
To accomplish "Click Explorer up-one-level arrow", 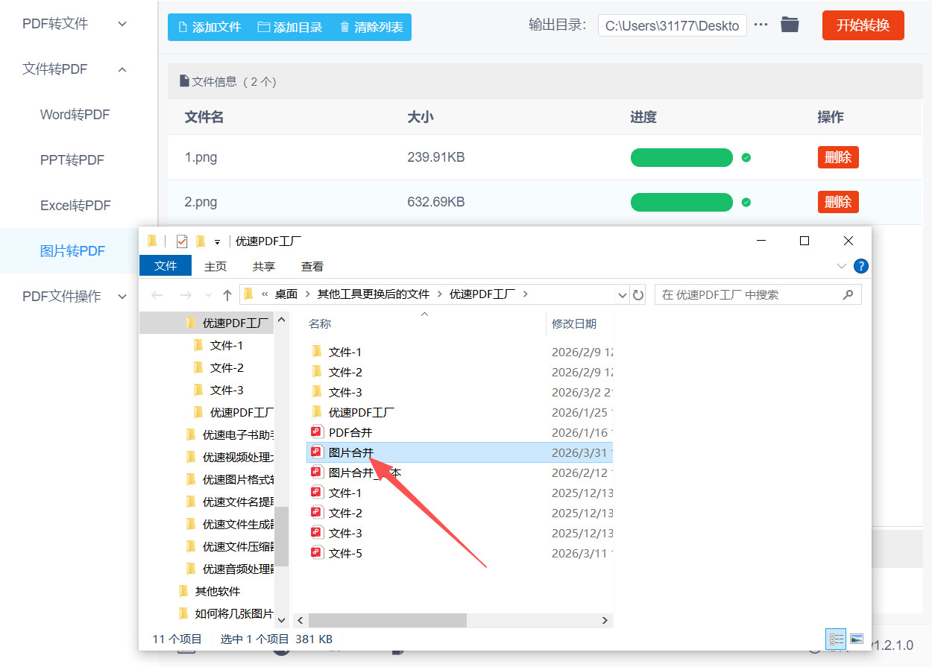I will [227, 295].
